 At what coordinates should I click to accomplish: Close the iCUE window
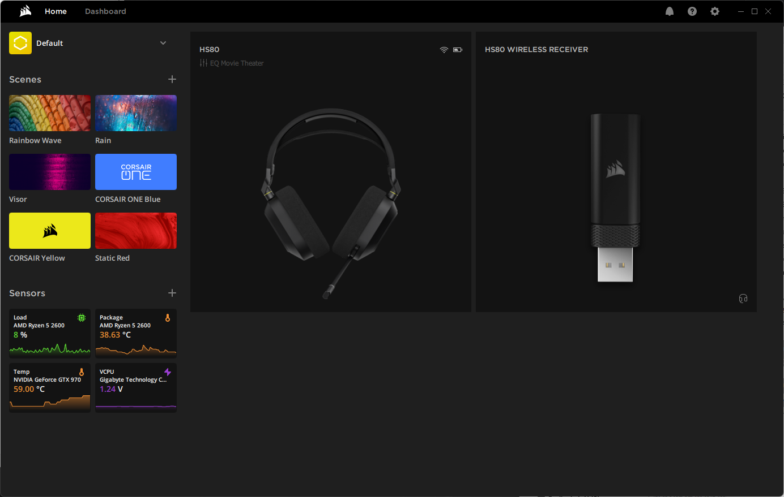coord(768,11)
